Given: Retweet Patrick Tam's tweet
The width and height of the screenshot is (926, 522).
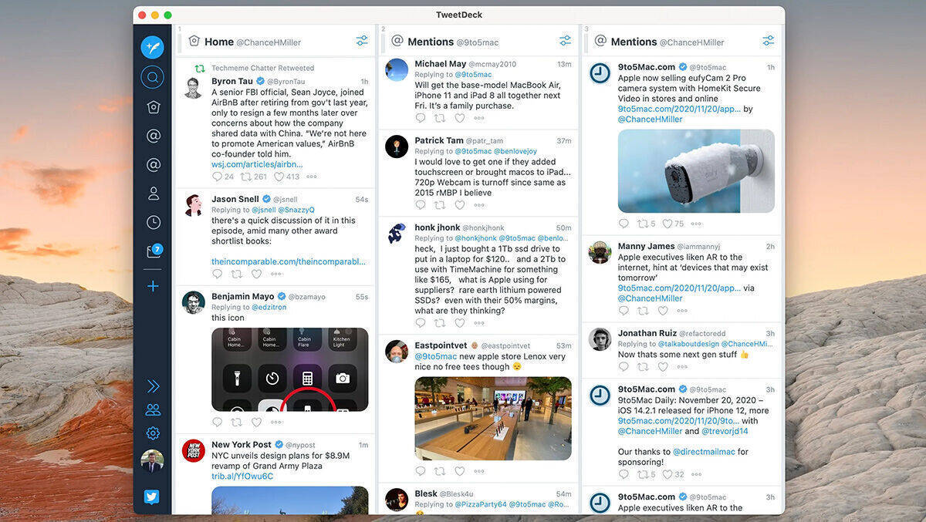Looking at the screenshot, I should point(440,205).
